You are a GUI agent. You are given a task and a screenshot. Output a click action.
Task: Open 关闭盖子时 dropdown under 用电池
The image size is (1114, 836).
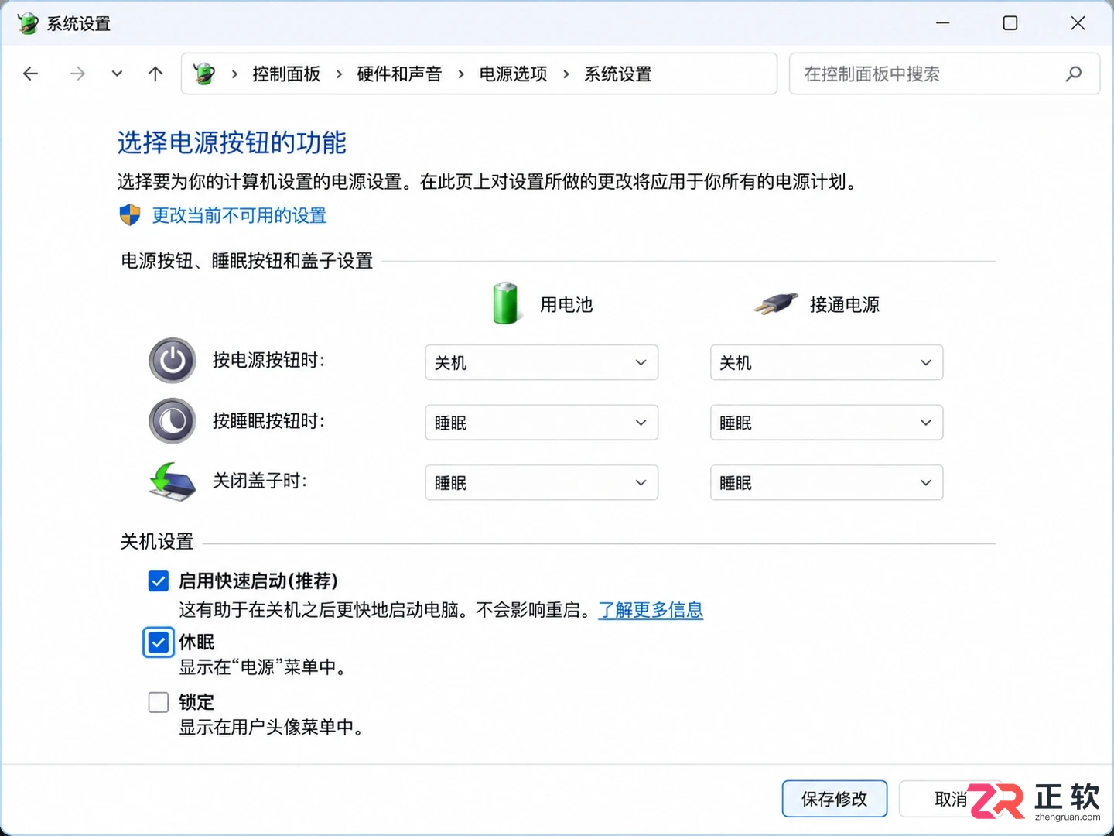(x=542, y=482)
